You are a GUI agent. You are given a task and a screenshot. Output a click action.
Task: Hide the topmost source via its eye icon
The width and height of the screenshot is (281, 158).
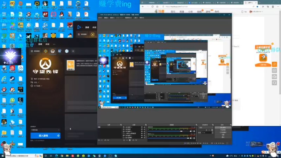(x=142, y=127)
